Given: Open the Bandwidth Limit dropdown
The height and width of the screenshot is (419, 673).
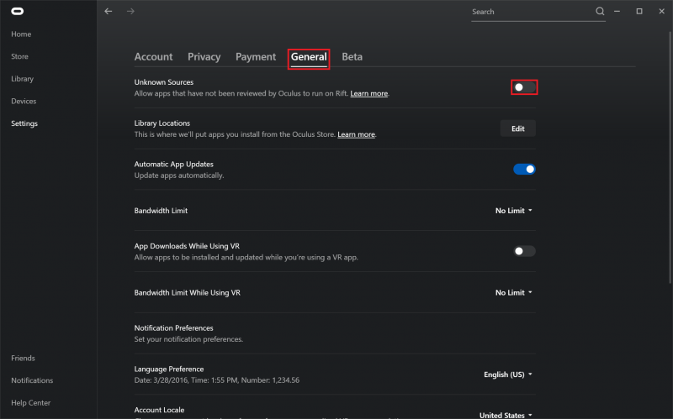Looking at the screenshot, I should [514, 211].
